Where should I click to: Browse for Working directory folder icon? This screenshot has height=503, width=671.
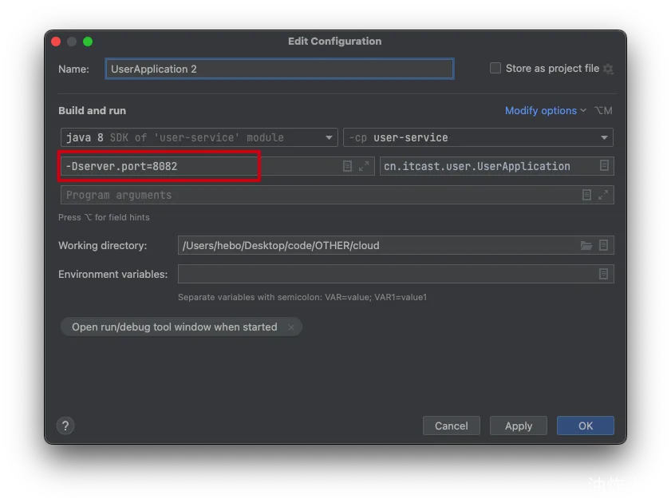586,245
